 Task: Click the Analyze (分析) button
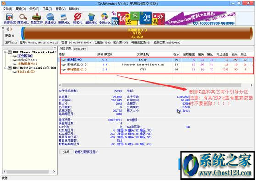66,152
